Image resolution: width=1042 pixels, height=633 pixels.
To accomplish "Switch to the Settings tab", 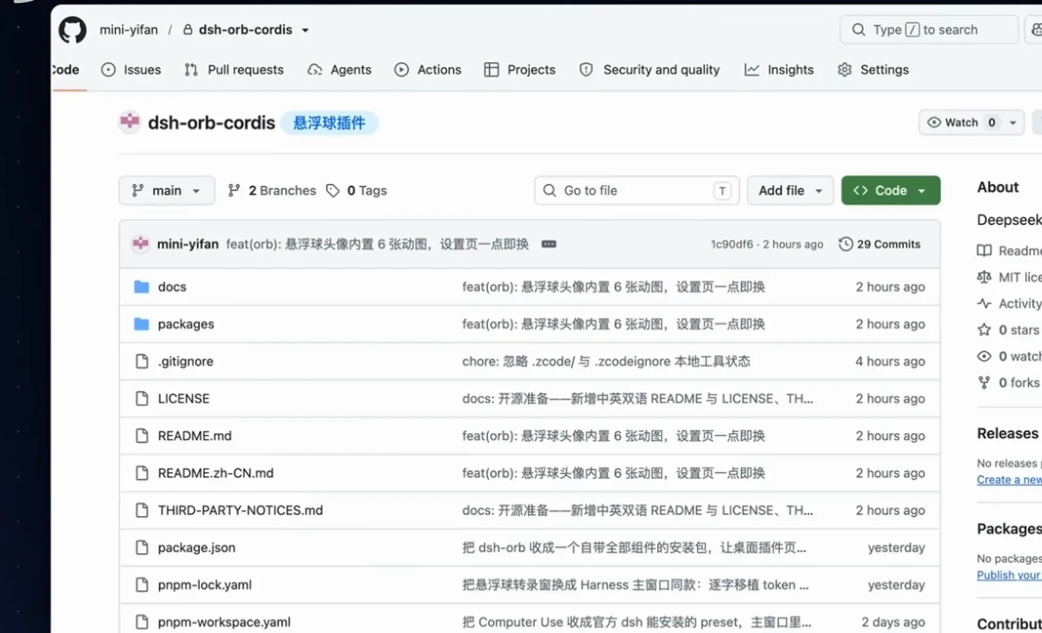I will pos(873,70).
